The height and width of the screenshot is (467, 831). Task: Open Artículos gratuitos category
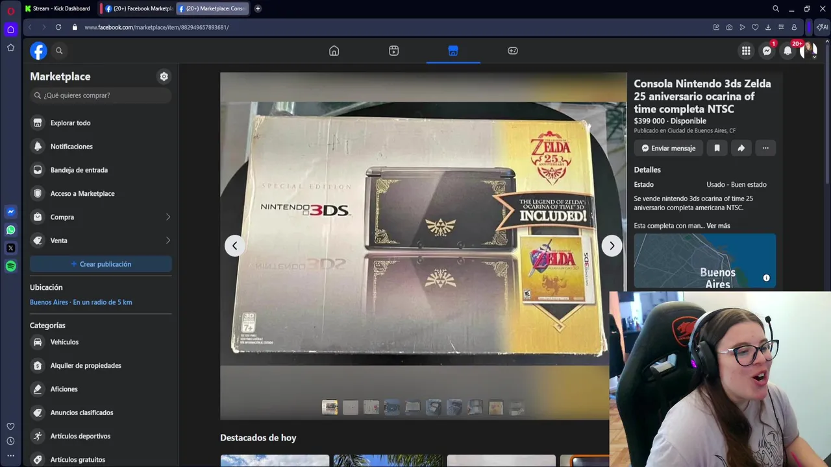pos(101,459)
